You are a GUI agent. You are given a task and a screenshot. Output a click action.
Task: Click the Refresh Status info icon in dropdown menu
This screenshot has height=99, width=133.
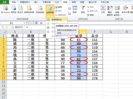pos(48,27)
